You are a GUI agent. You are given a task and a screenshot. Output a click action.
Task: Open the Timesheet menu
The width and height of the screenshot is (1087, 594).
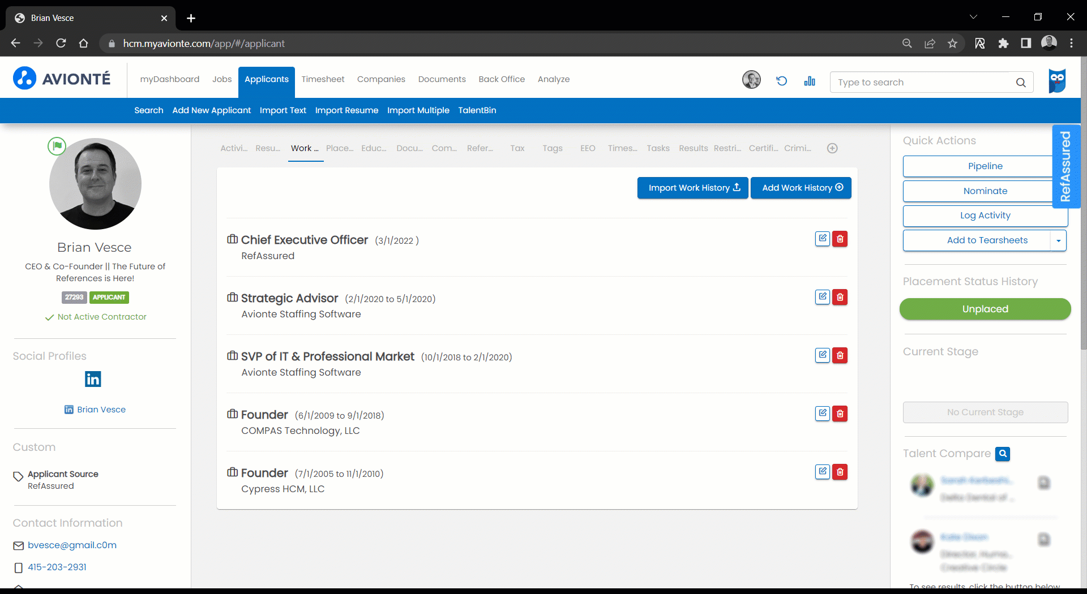(x=323, y=79)
